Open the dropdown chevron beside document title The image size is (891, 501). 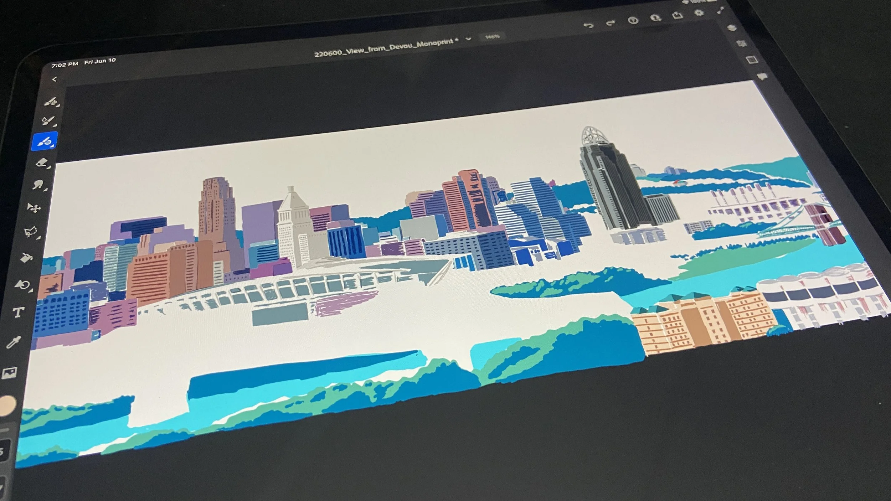[x=469, y=38]
